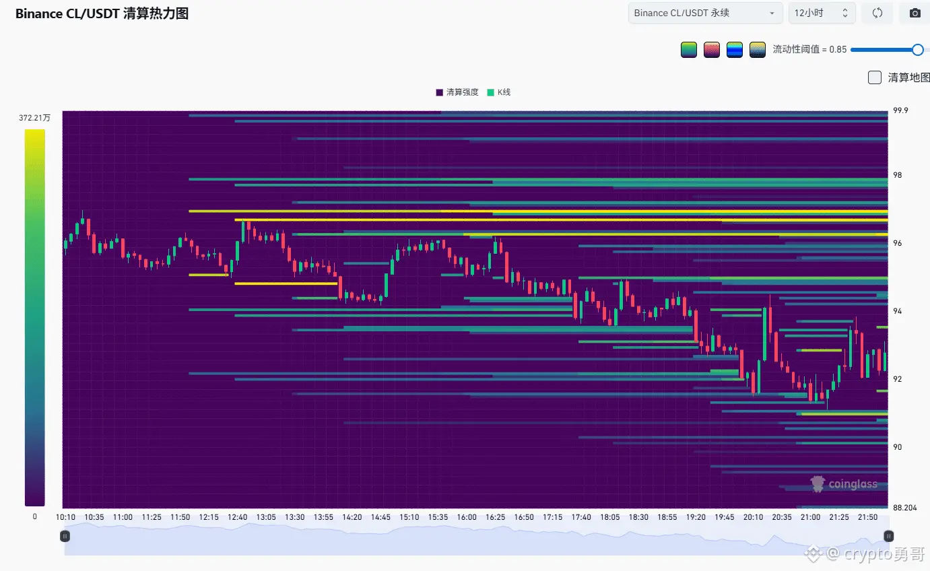This screenshot has height=571, width=930.
Task: Click the 99.9 price axis label
Action: click(902, 110)
